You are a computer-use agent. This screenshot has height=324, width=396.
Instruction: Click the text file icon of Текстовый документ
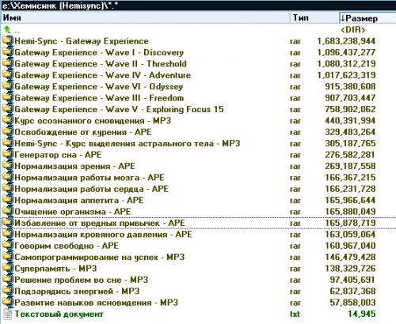pos(8,315)
